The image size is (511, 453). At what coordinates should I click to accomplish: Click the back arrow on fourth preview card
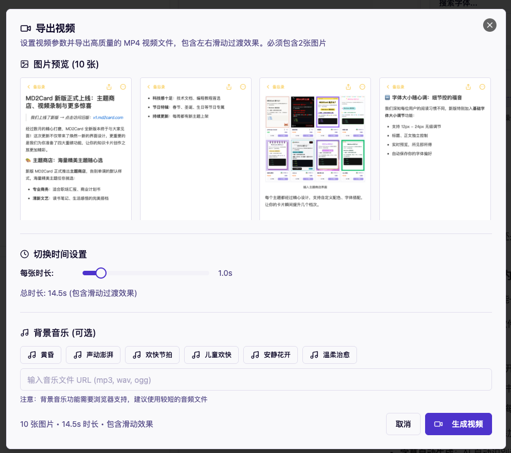(388, 87)
